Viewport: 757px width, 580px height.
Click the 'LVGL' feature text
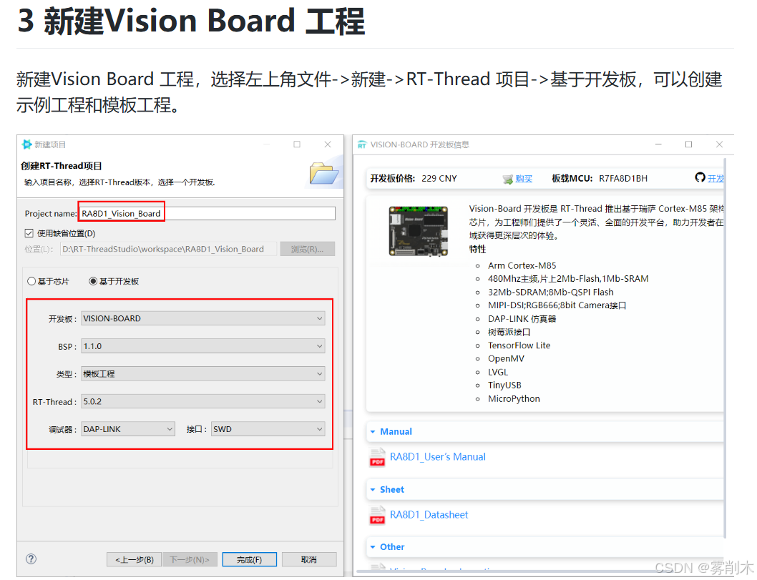(498, 372)
